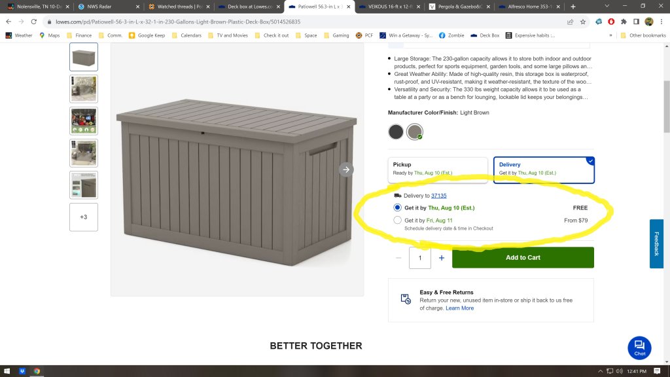Image resolution: width=670 pixels, height=377 pixels.
Task: Select the Fri, Aug 11 scheduled delivery option
Action: [x=398, y=221]
